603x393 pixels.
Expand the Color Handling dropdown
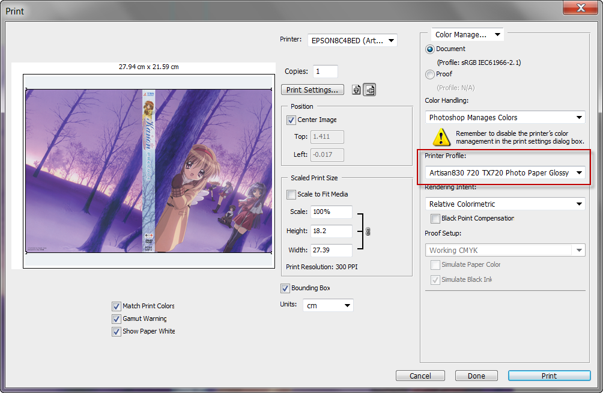505,117
